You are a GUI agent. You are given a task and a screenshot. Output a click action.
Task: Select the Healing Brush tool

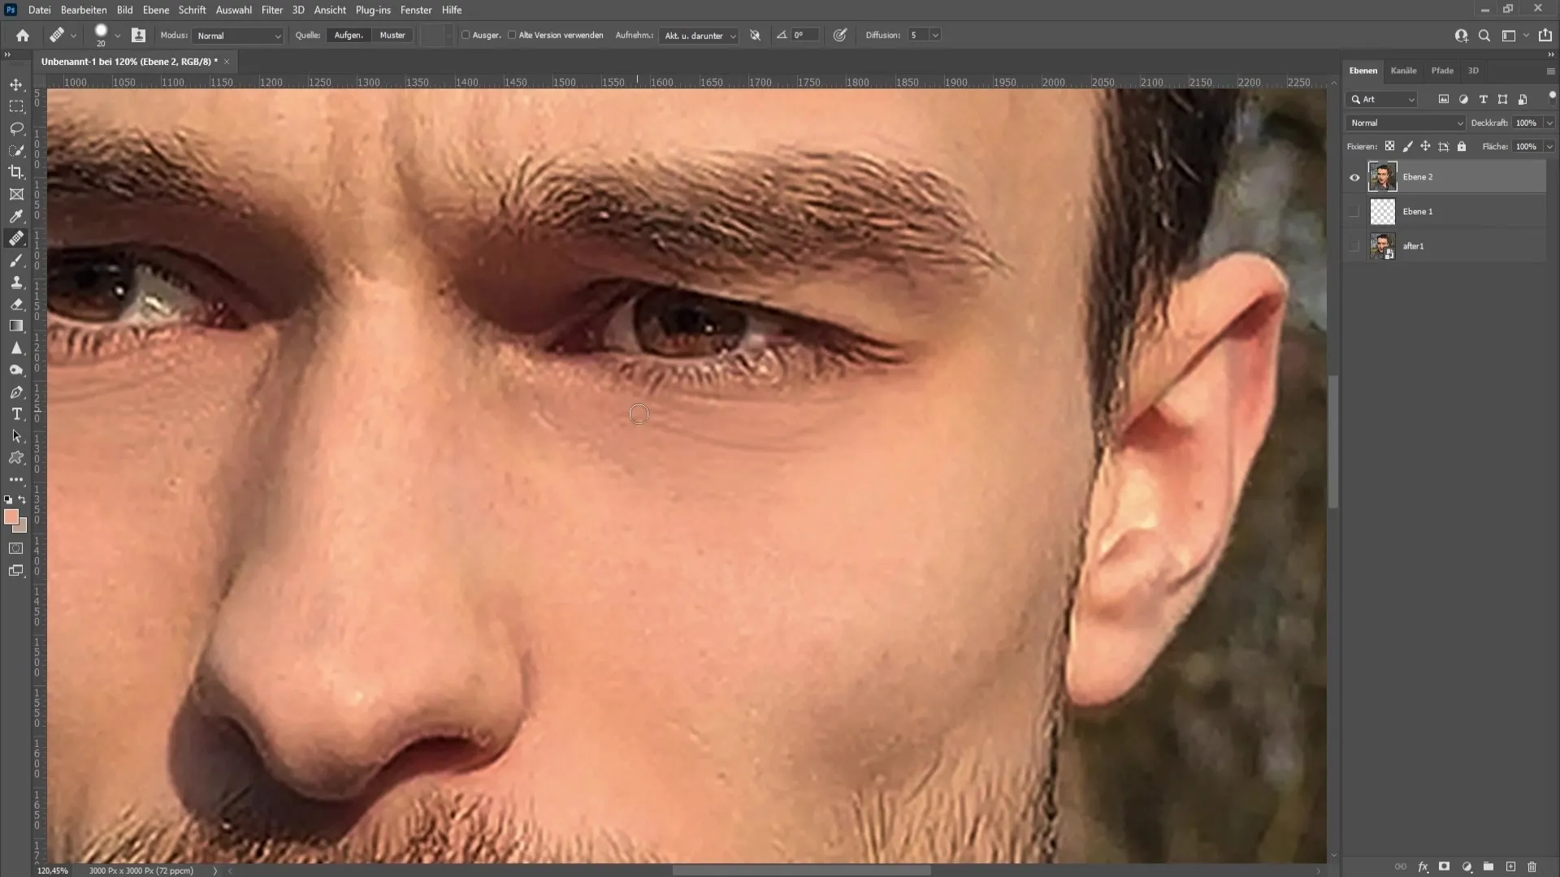(16, 238)
